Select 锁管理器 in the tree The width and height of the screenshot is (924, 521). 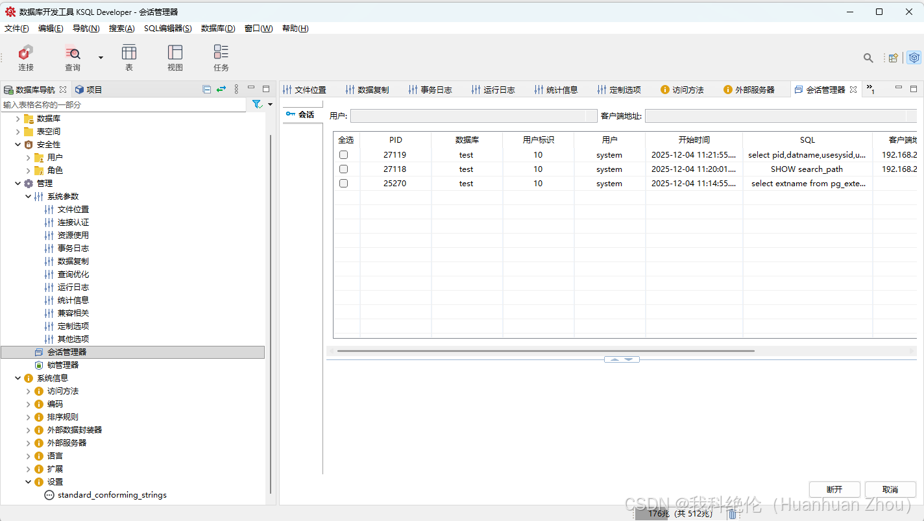(62, 365)
